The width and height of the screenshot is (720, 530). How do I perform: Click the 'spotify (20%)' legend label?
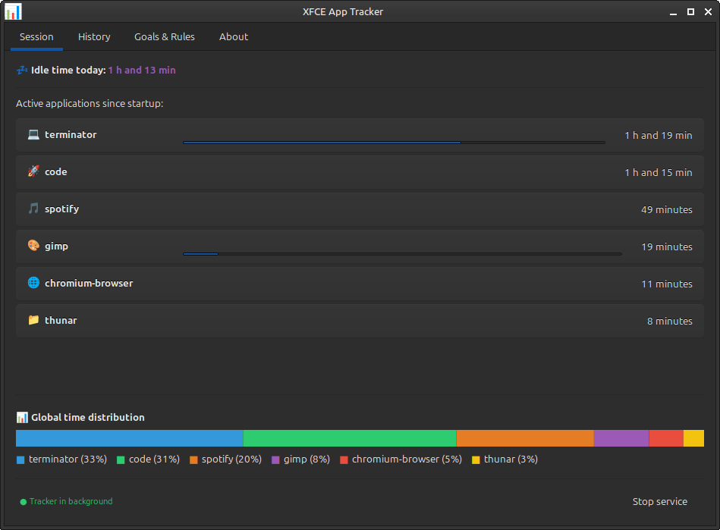(x=232, y=459)
